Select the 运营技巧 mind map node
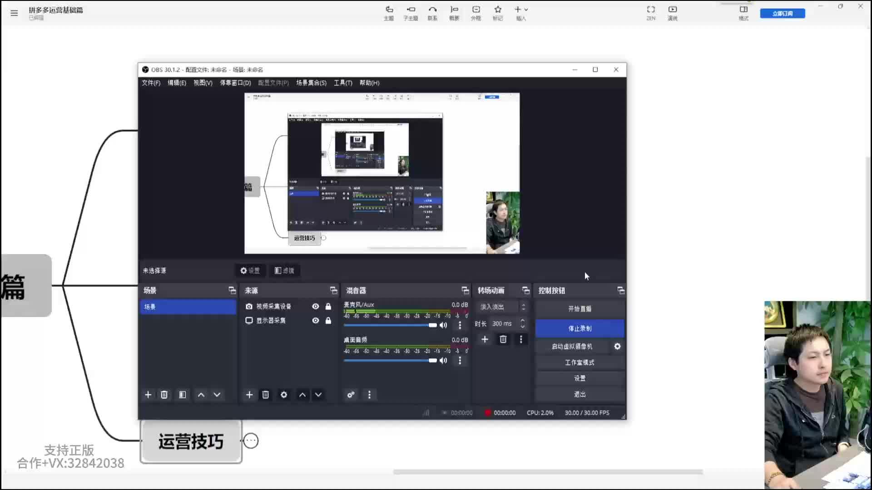The height and width of the screenshot is (490, 872). pyautogui.click(x=191, y=441)
